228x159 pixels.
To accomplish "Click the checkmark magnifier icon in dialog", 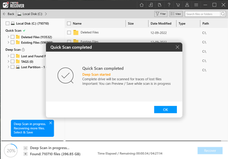I will [x=65, y=75].
